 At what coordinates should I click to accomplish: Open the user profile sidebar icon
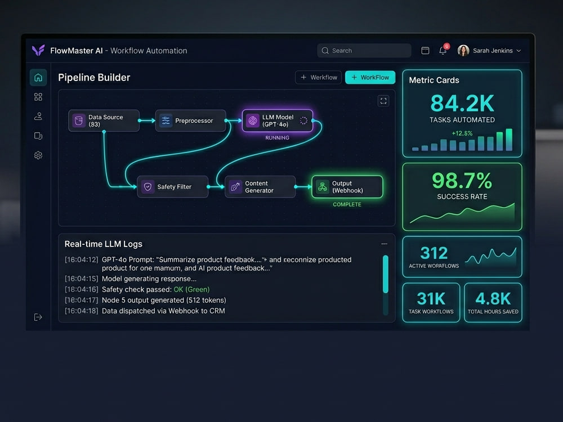pos(38,116)
